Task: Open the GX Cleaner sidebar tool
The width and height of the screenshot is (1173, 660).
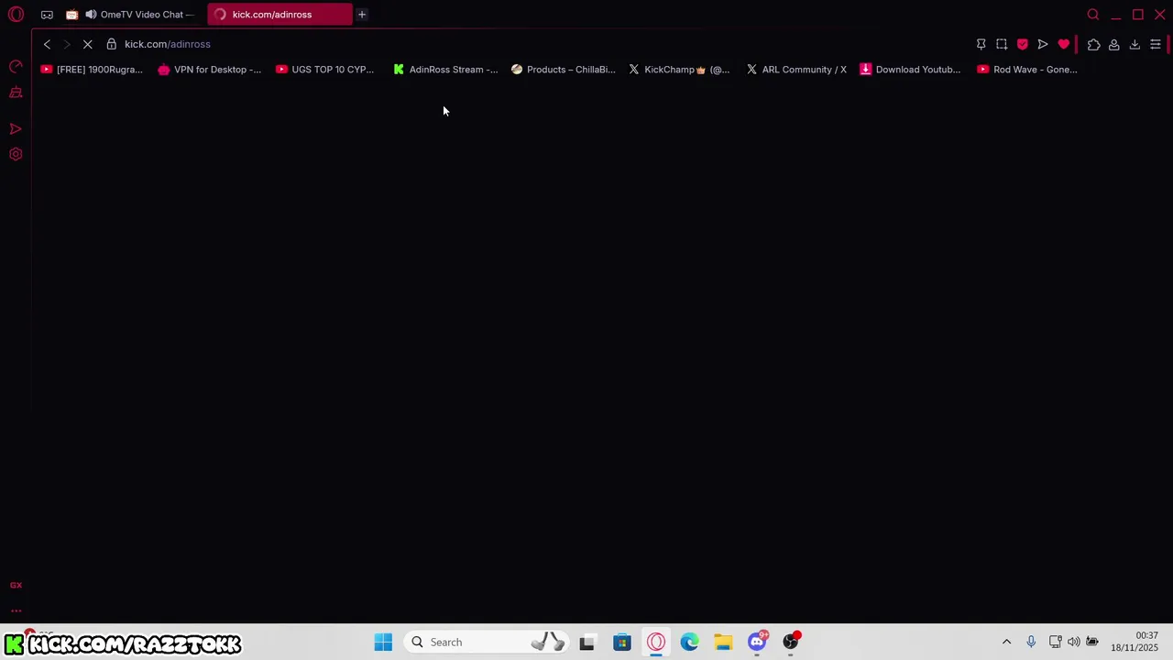Action: pos(16,93)
